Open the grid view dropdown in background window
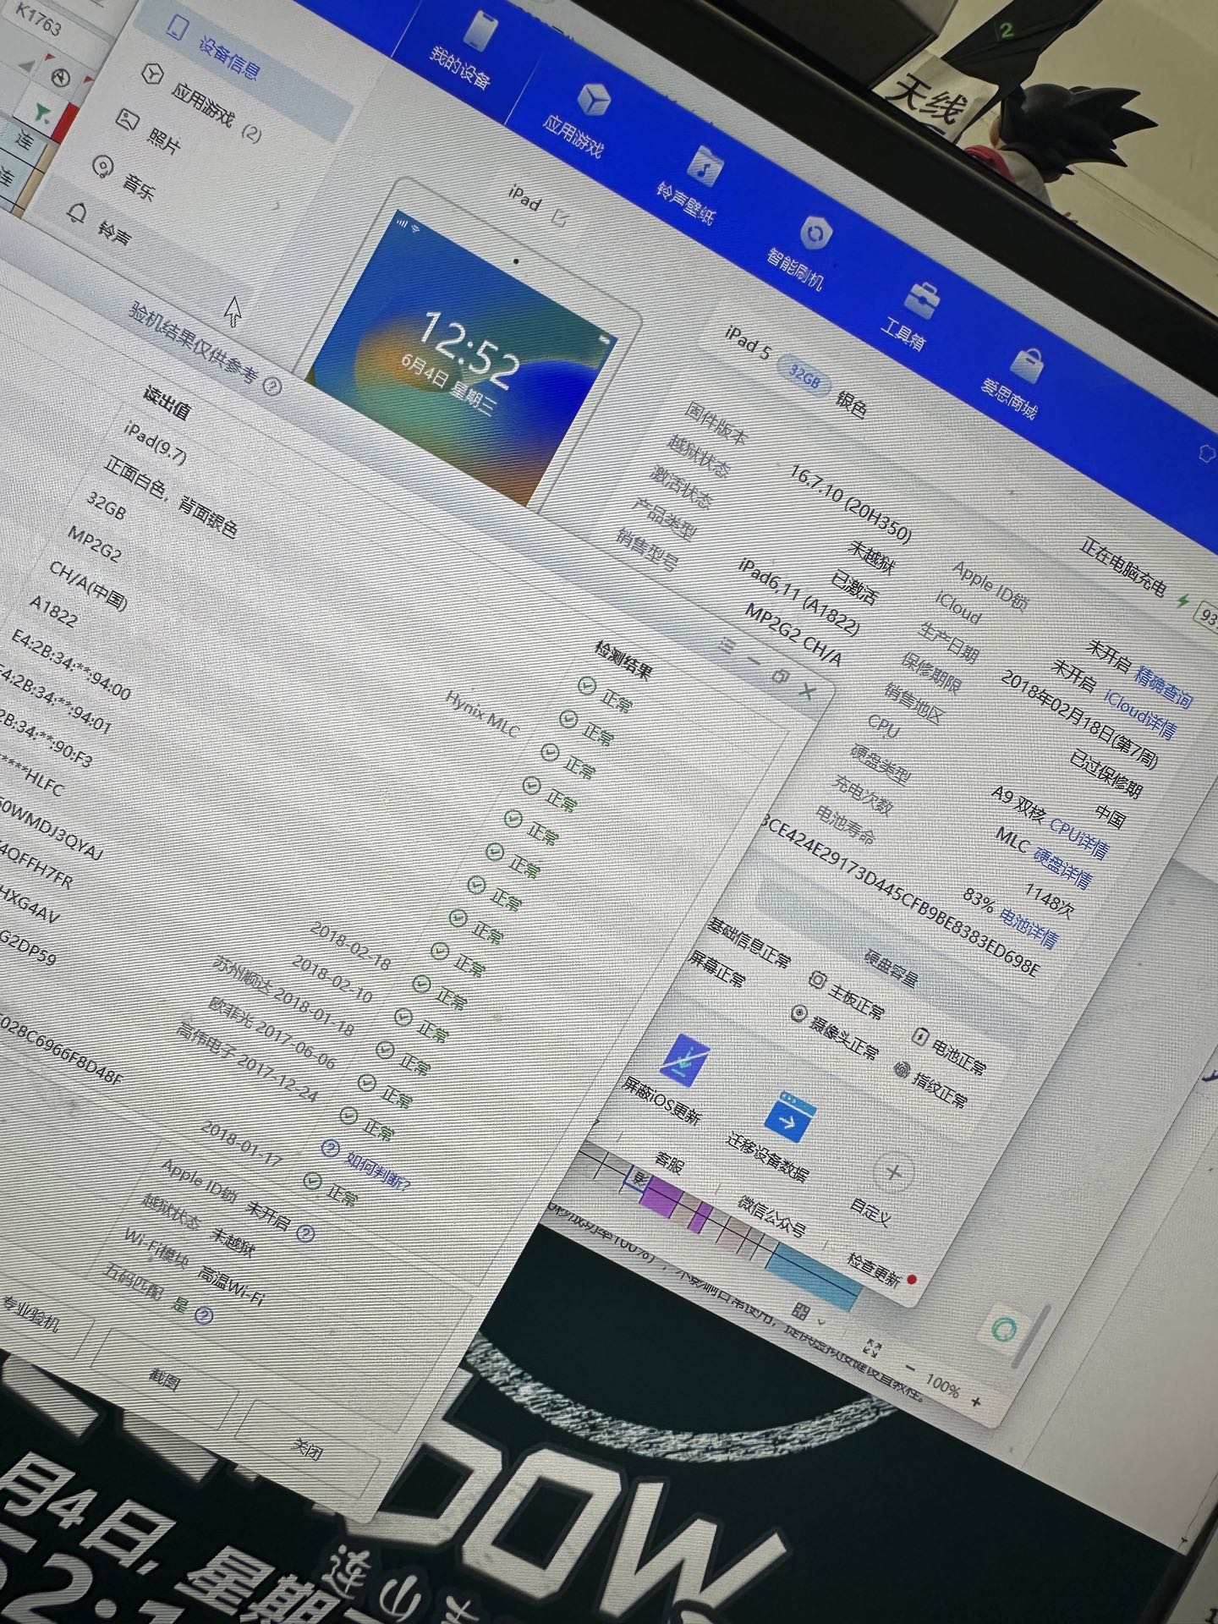 pos(808,1315)
